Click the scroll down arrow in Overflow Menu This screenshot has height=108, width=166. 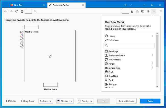click(157, 87)
